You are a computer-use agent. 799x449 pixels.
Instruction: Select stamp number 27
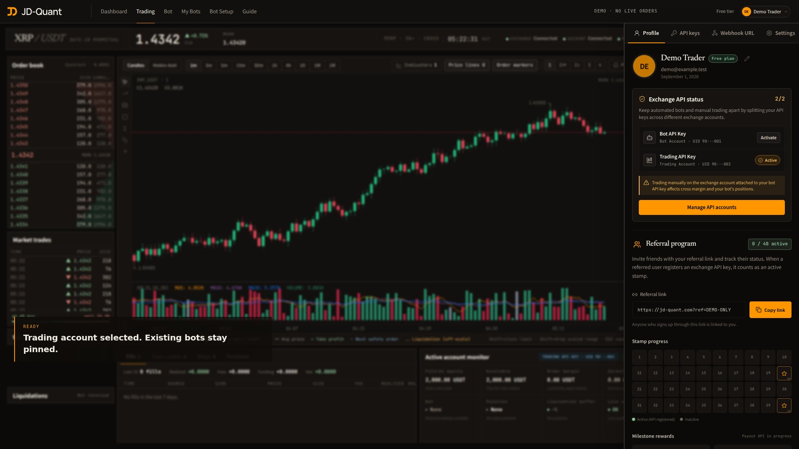point(736,389)
